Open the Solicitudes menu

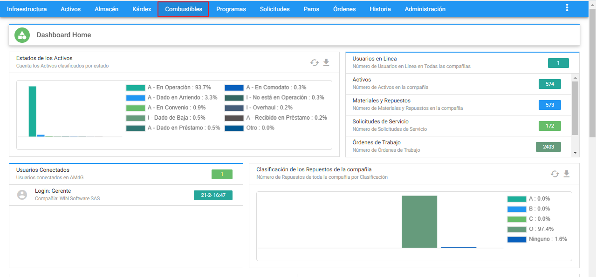(274, 9)
